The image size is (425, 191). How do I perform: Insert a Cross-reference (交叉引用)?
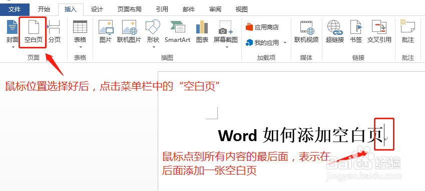coord(379,31)
